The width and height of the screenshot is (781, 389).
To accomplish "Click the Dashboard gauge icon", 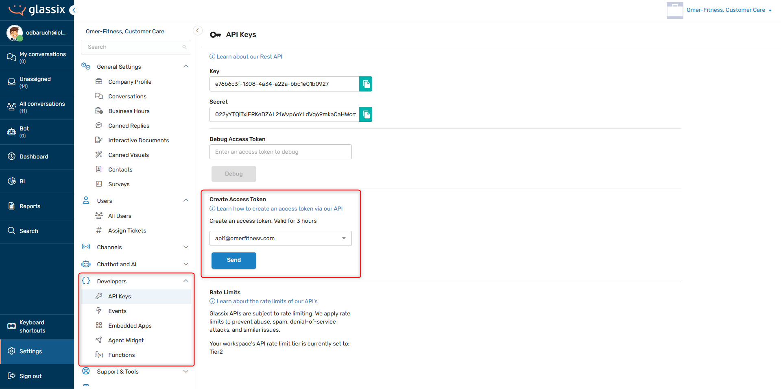I will click(11, 156).
